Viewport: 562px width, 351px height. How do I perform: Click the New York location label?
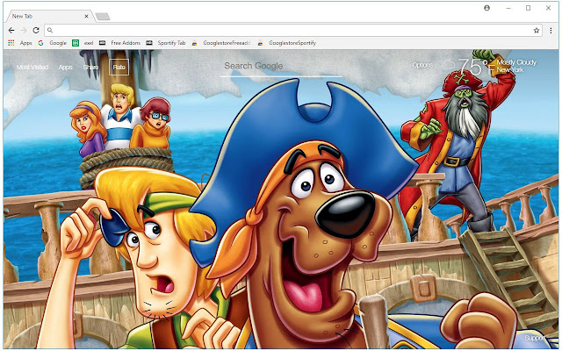pyautogui.click(x=510, y=70)
